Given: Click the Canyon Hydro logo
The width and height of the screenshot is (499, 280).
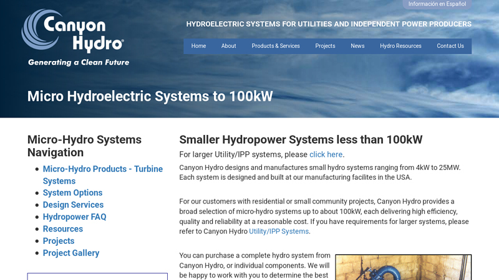Looking at the screenshot, I should click(x=75, y=37).
